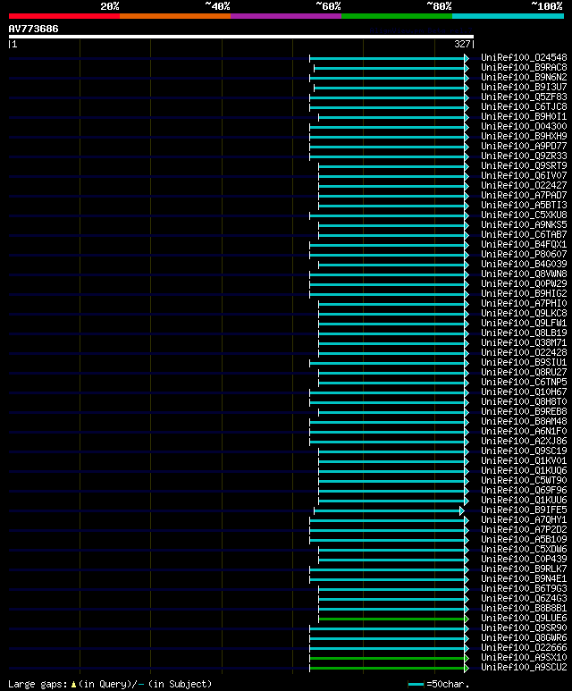
Task: Click the shorter cyan alignment bar for B9IFE5
Action: pyautogui.click(x=389, y=510)
